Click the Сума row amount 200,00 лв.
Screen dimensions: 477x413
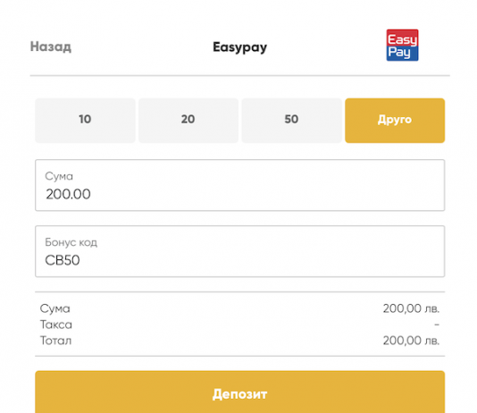tap(411, 308)
